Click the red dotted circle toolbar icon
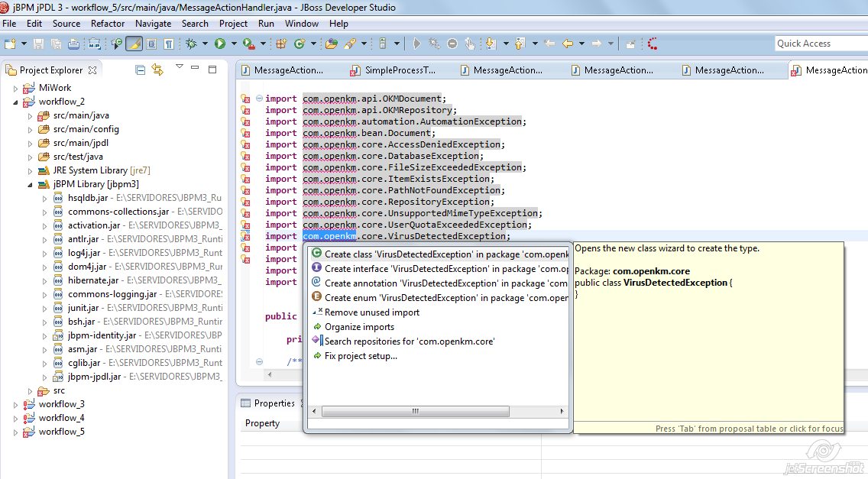The image size is (868, 479). [653, 44]
